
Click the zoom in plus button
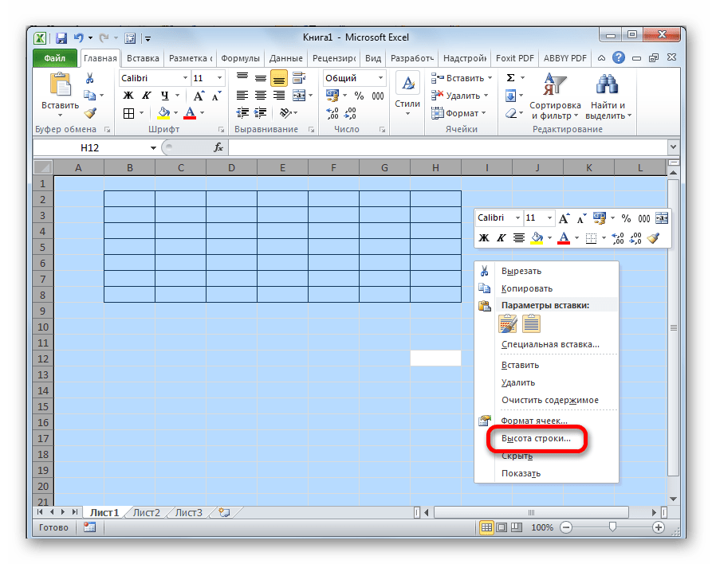pyautogui.click(x=659, y=527)
